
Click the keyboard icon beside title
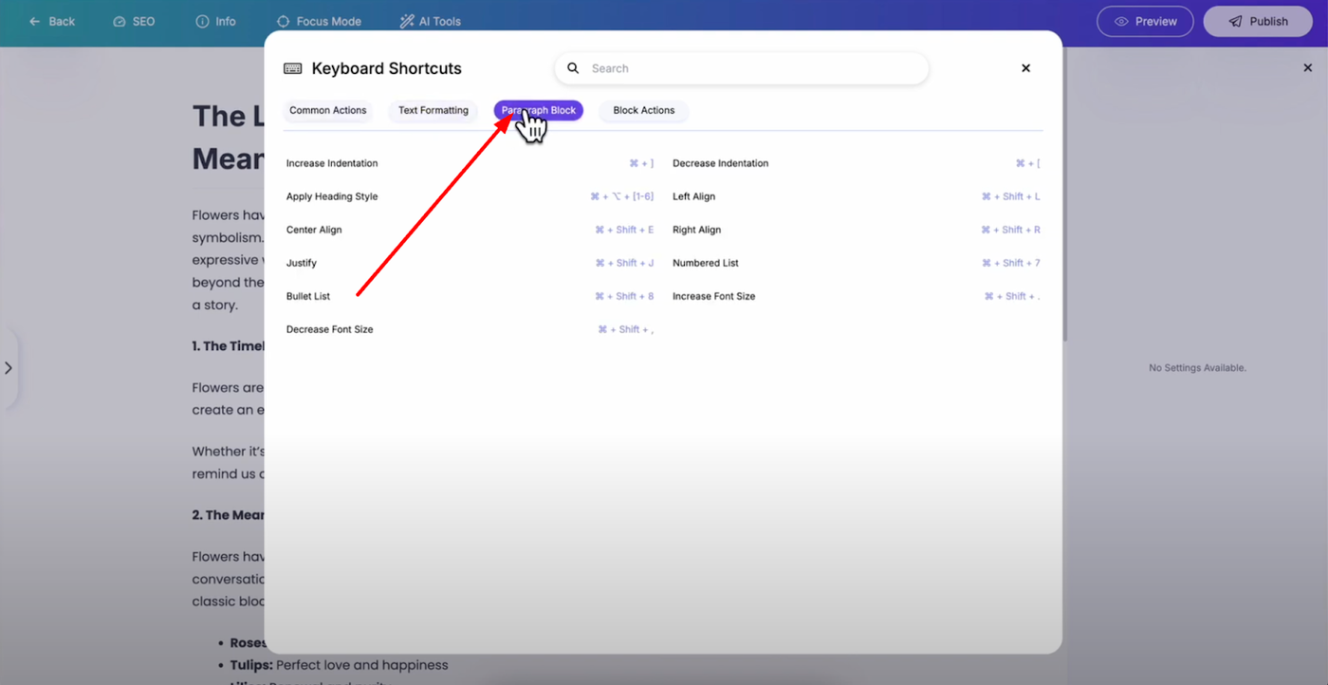(293, 68)
